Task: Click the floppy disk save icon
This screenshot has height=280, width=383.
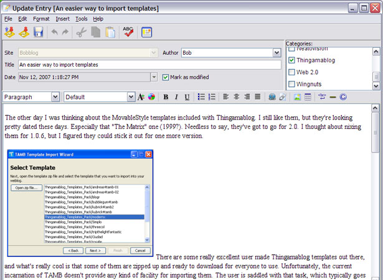Action: (x=39, y=32)
